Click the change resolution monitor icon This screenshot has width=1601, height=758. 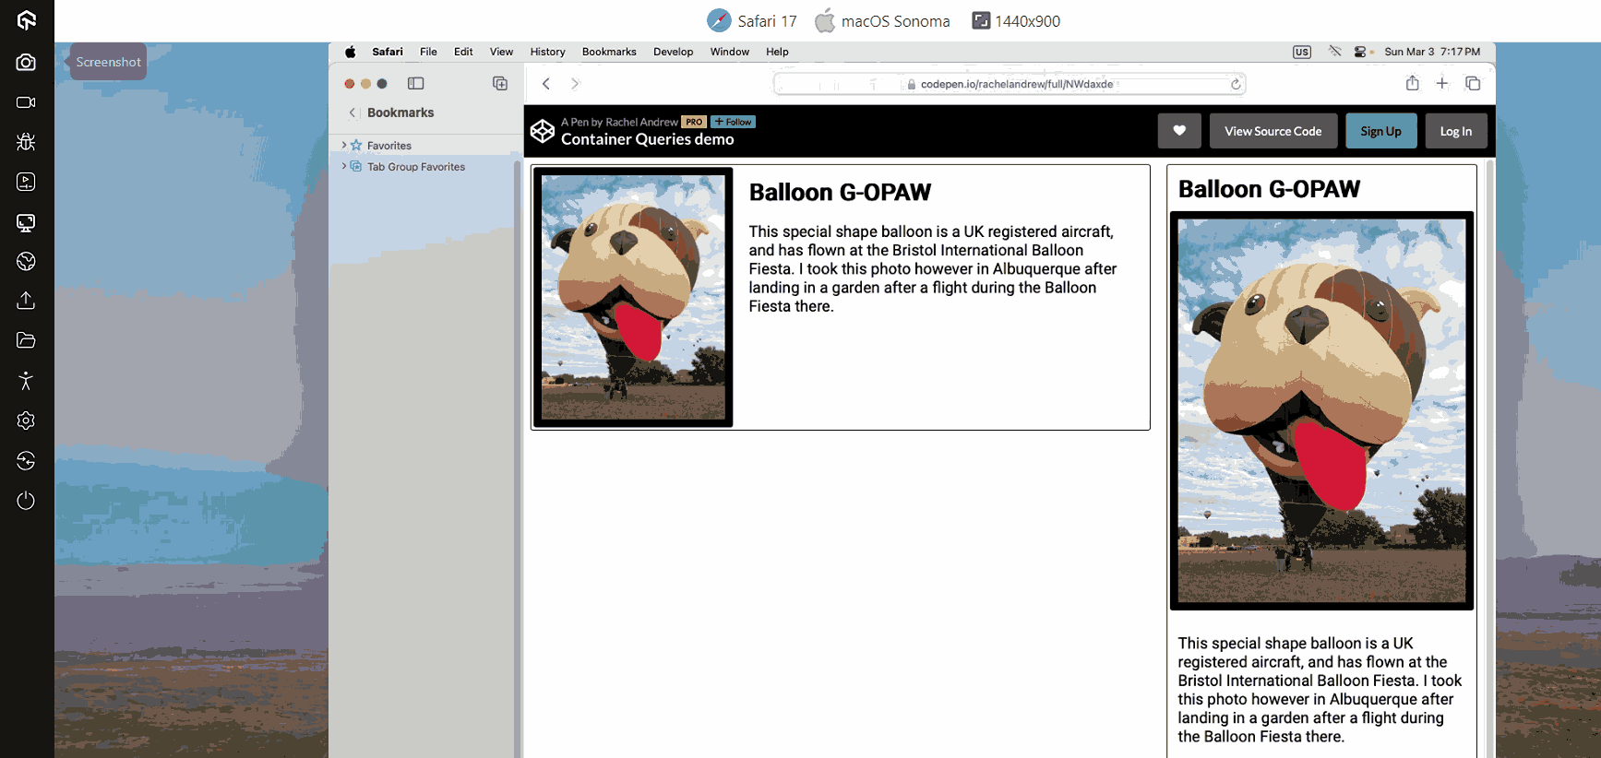tap(26, 222)
